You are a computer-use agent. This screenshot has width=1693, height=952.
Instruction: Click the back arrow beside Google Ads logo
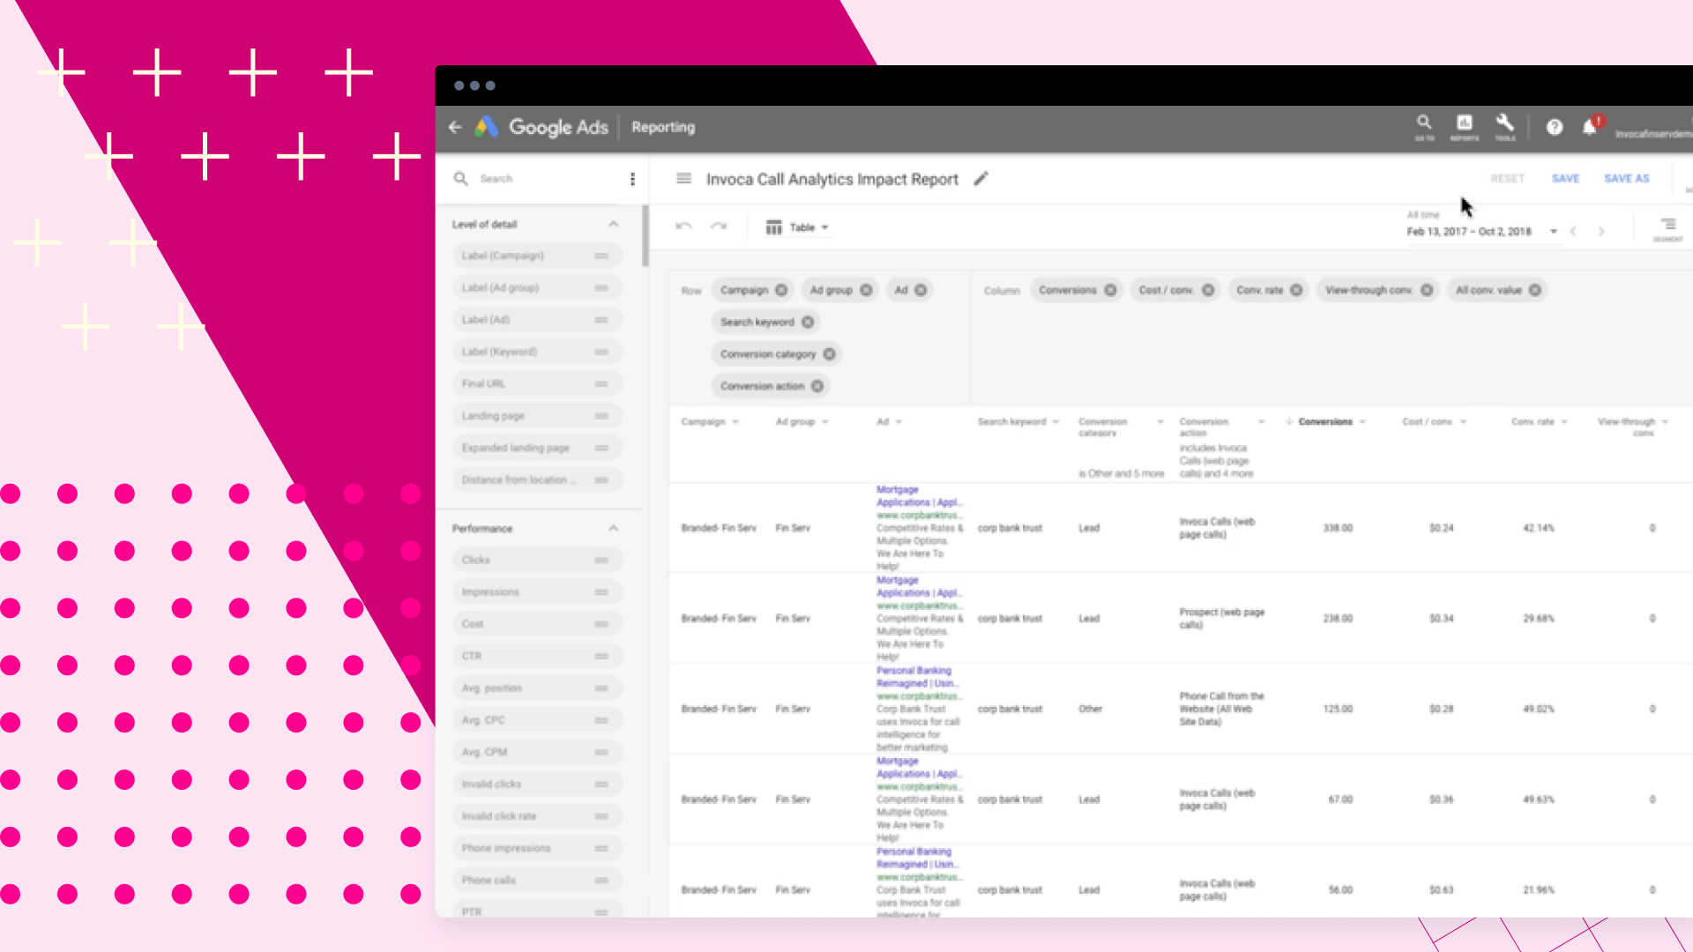coord(455,127)
